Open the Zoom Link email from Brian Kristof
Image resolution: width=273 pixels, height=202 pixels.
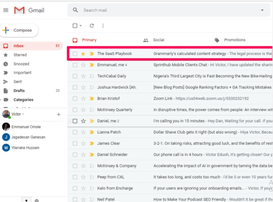(170, 99)
